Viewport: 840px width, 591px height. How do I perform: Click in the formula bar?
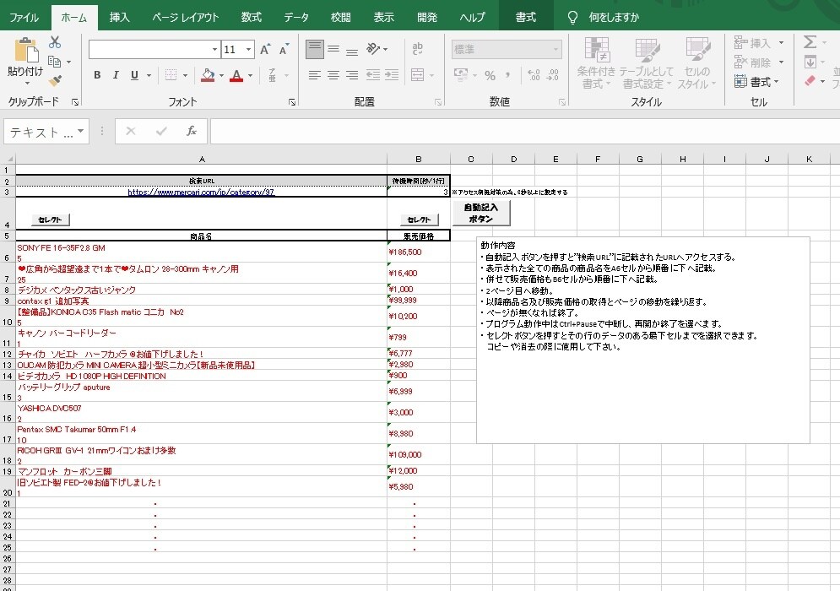pyautogui.click(x=525, y=131)
